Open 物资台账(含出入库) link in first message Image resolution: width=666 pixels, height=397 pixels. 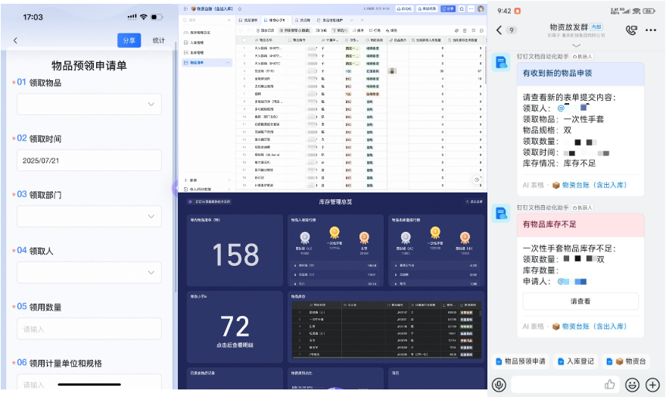click(593, 185)
